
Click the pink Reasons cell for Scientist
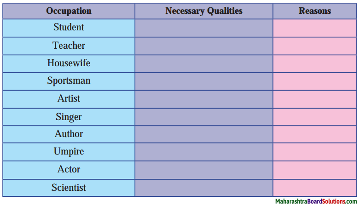tap(315, 188)
